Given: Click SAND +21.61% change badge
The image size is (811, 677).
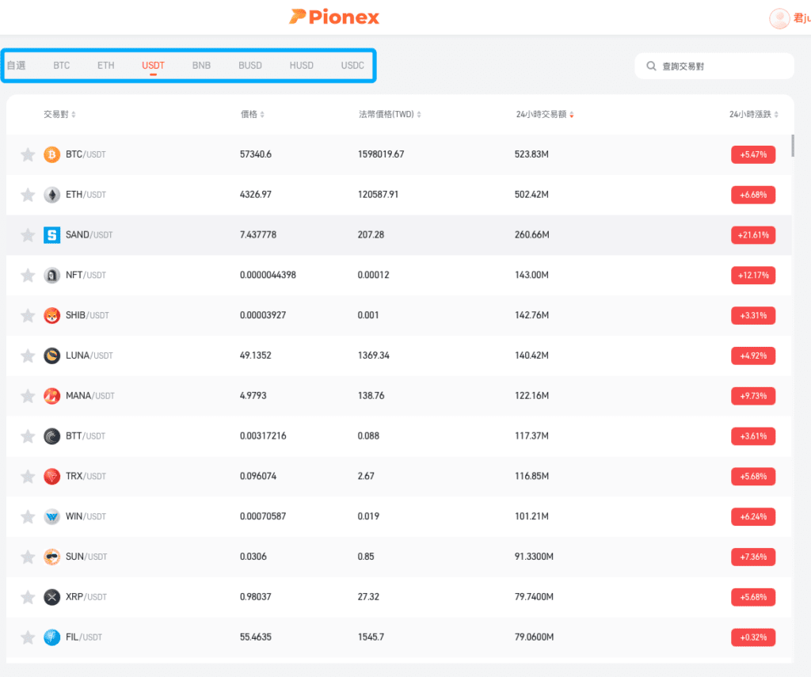Looking at the screenshot, I should coord(753,235).
